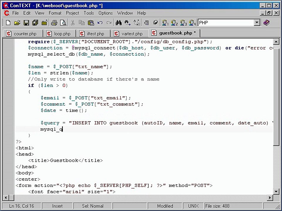
Task: Click vertical scrollbar down arrow
Action: click(276, 191)
